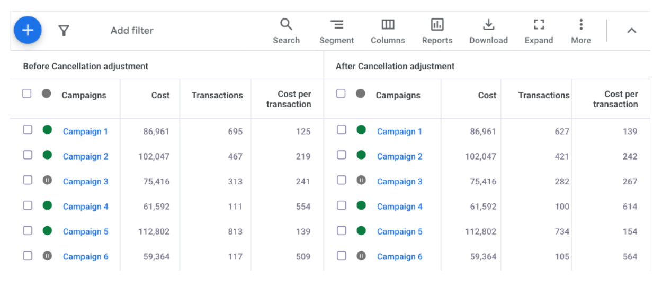Open Campaign 2 link in the left table
The image size is (662, 281).
pyautogui.click(x=85, y=156)
